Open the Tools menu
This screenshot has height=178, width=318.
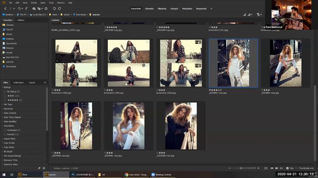(51, 3)
